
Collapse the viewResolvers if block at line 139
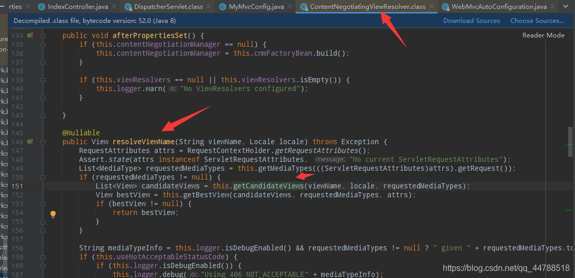pyautogui.click(x=43, y=80)
